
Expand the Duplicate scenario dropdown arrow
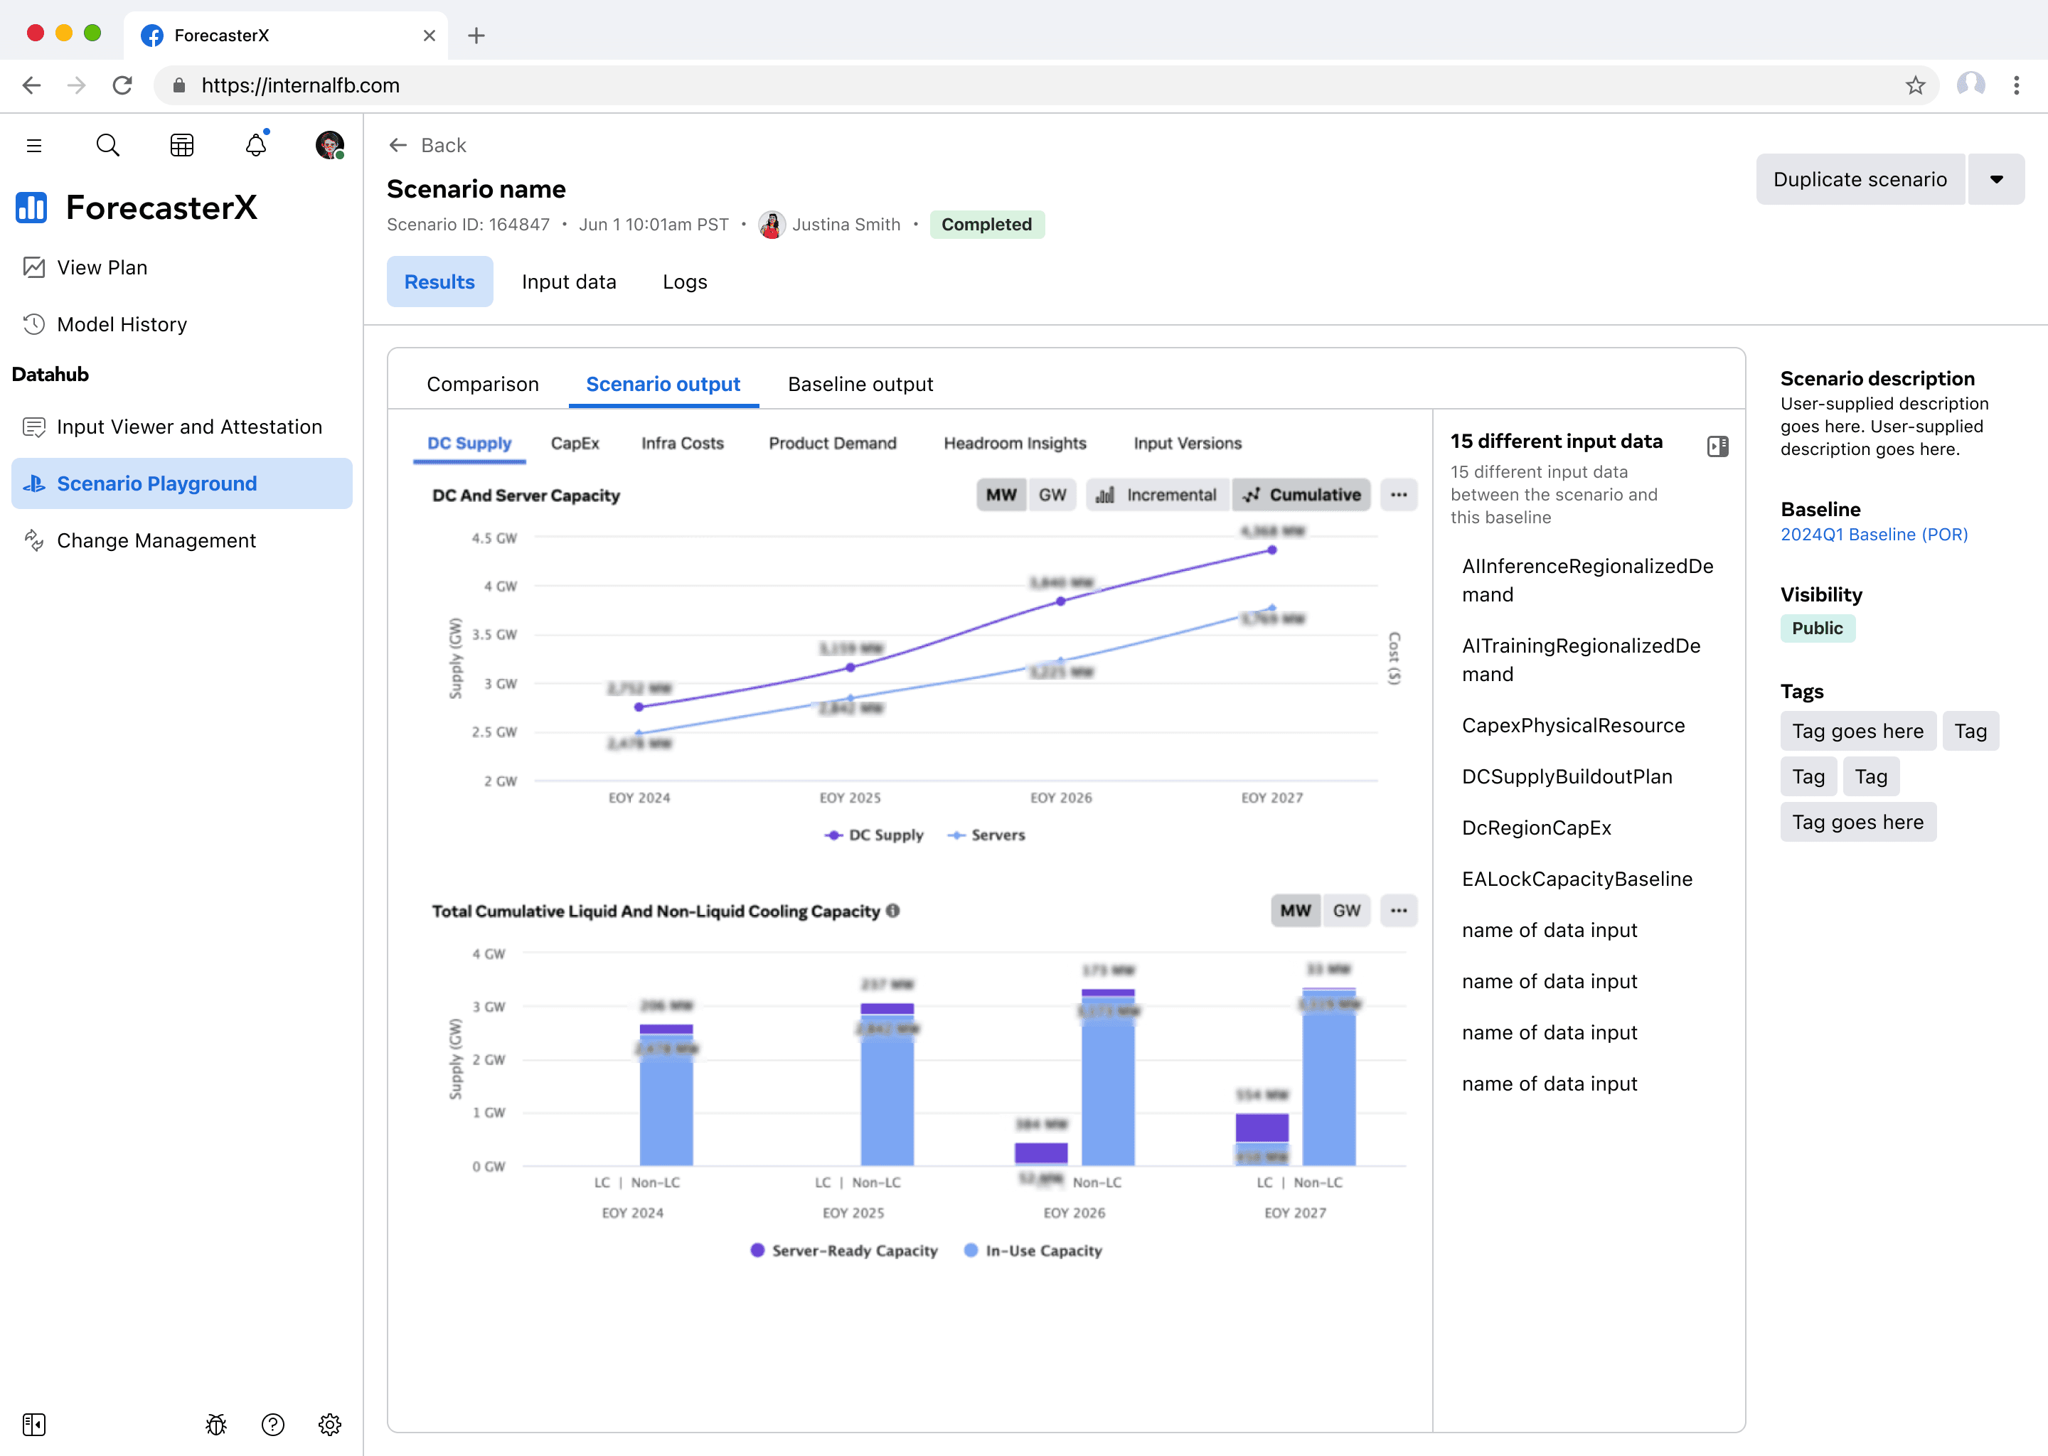(1996, 179)
